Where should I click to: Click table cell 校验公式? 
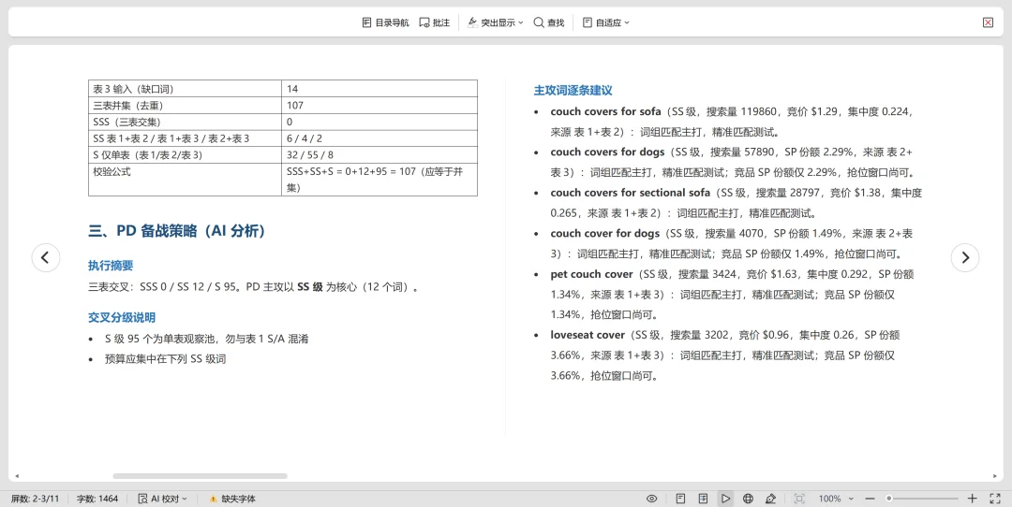(x=186, y=180)
